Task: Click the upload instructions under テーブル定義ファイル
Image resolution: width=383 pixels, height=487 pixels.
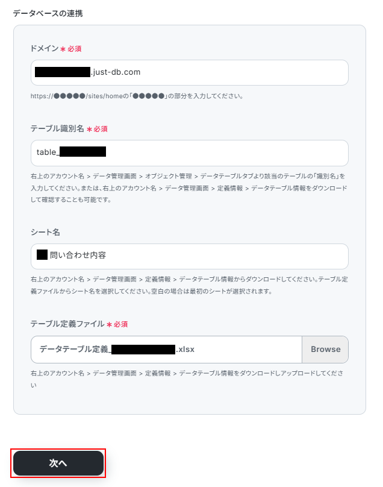Action: point(189,379)
